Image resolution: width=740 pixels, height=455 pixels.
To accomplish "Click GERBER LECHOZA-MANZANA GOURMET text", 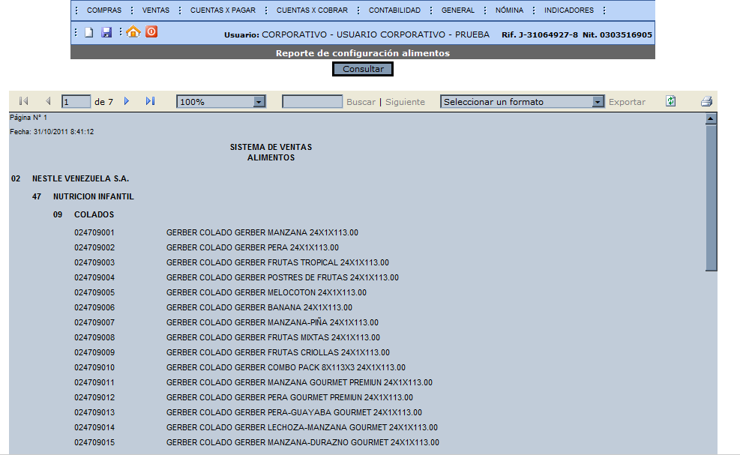I will point(302,427).
